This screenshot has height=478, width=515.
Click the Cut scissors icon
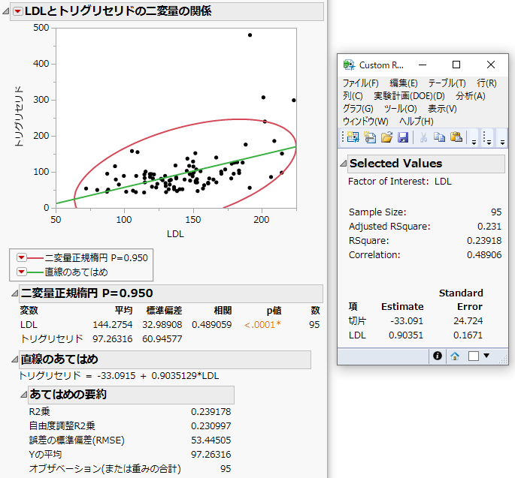coord(423,137)
